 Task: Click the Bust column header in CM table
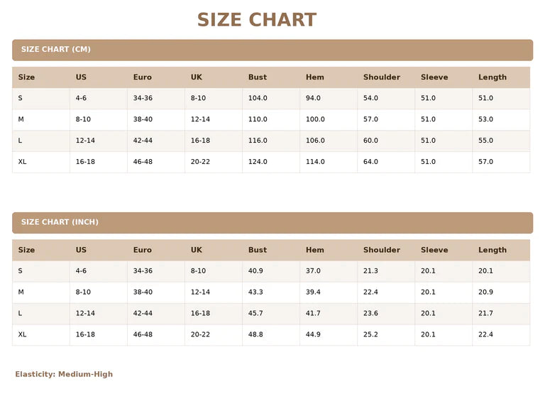click(258, 77)
